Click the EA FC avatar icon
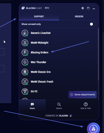This screenshot has width=104, height=133. (x=25, y=92)
